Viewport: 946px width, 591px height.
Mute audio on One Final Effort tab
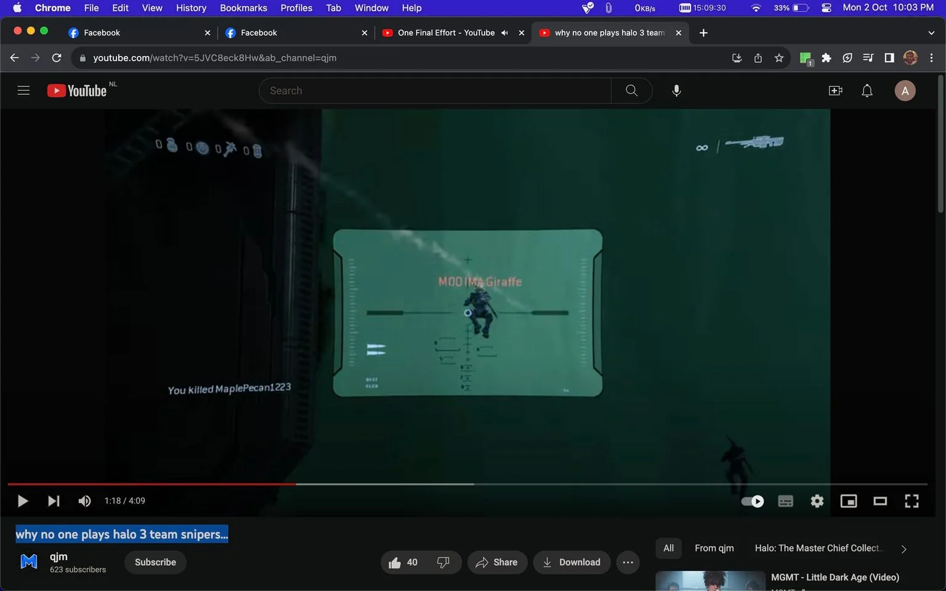coord(504,33)
